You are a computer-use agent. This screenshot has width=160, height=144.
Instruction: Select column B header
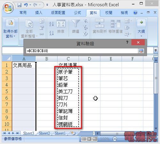pos(47,59)
